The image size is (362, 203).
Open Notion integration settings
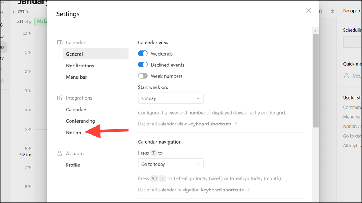pos(73,133)
